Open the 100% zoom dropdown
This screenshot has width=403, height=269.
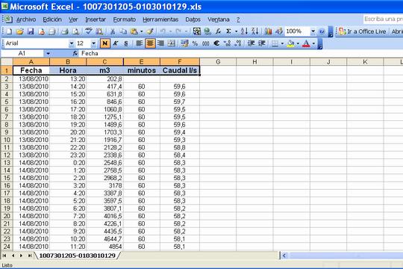313,31
